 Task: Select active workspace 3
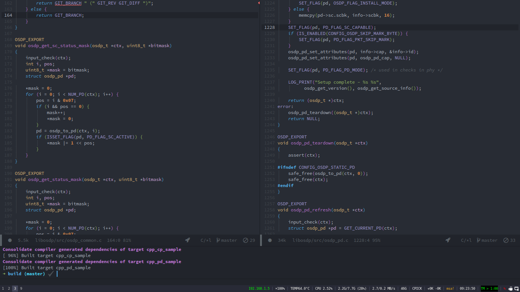15,289
